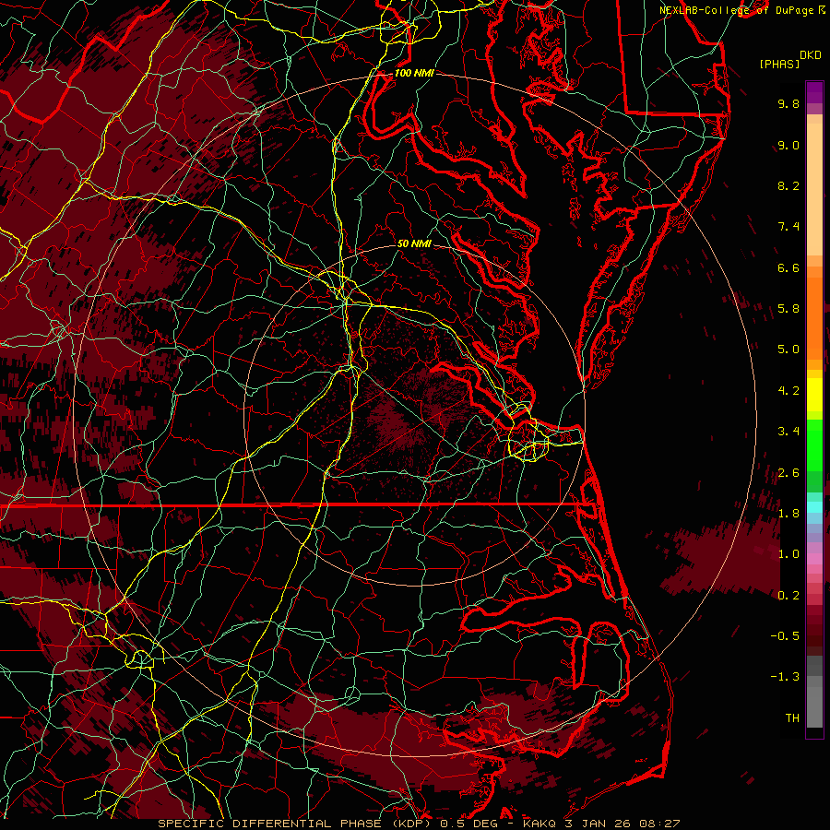Click the 9.0 legend value
Screen dimensions: 830x830
click(788, 145)
